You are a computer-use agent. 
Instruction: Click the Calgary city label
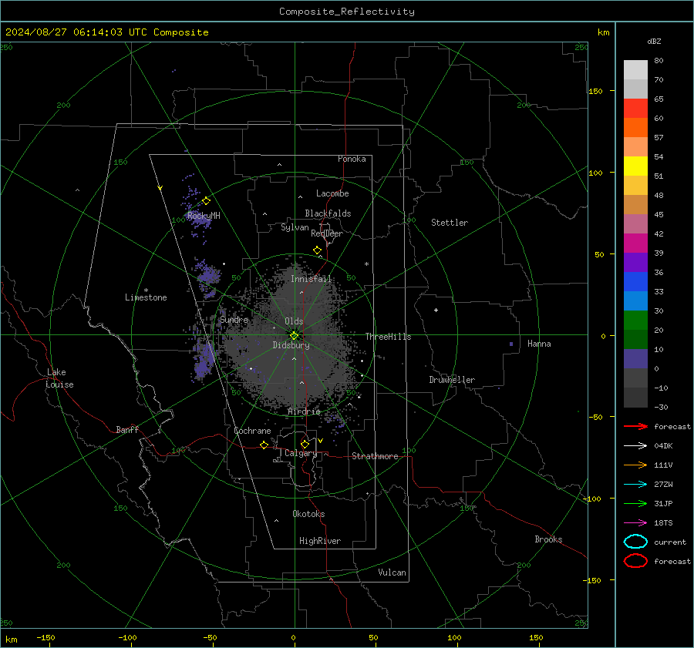point(301,453)
